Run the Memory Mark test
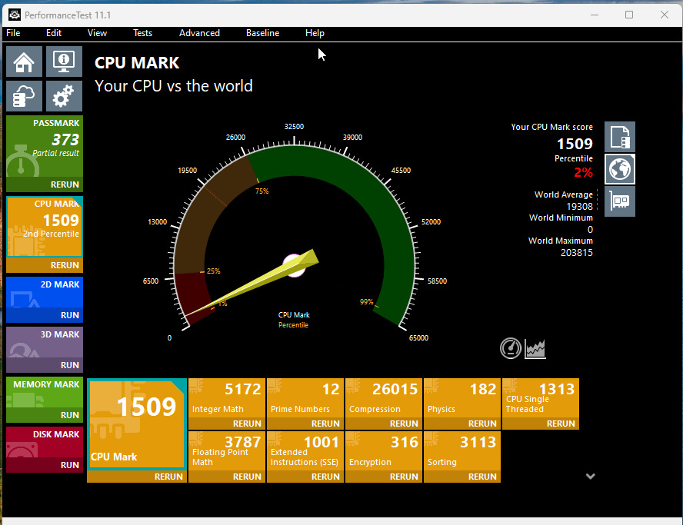 pos(45,415)
